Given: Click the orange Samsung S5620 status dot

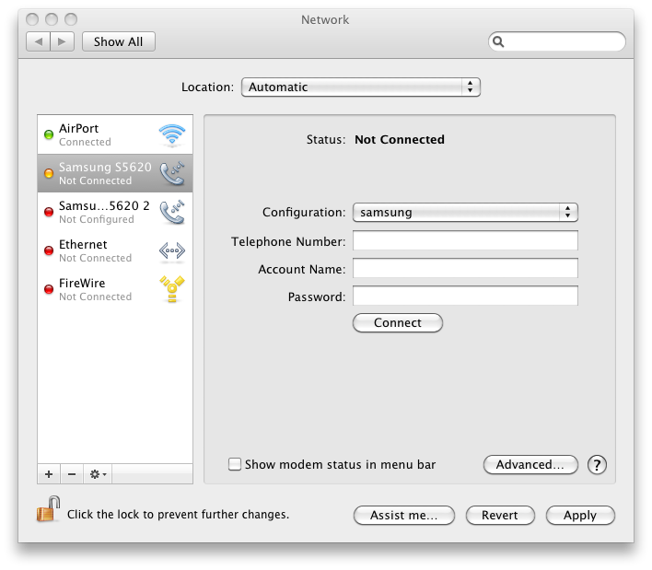Looking at the screenshot, I should click(x=49, y=173).
